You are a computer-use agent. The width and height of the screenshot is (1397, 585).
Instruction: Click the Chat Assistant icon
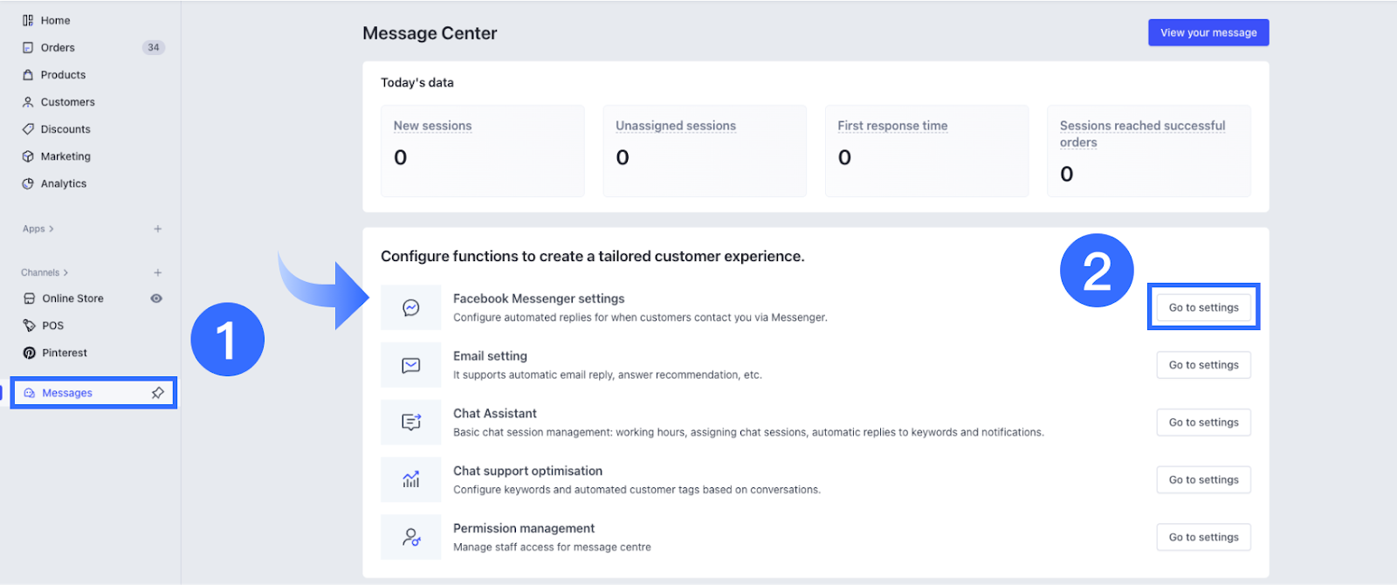[411, 423]
